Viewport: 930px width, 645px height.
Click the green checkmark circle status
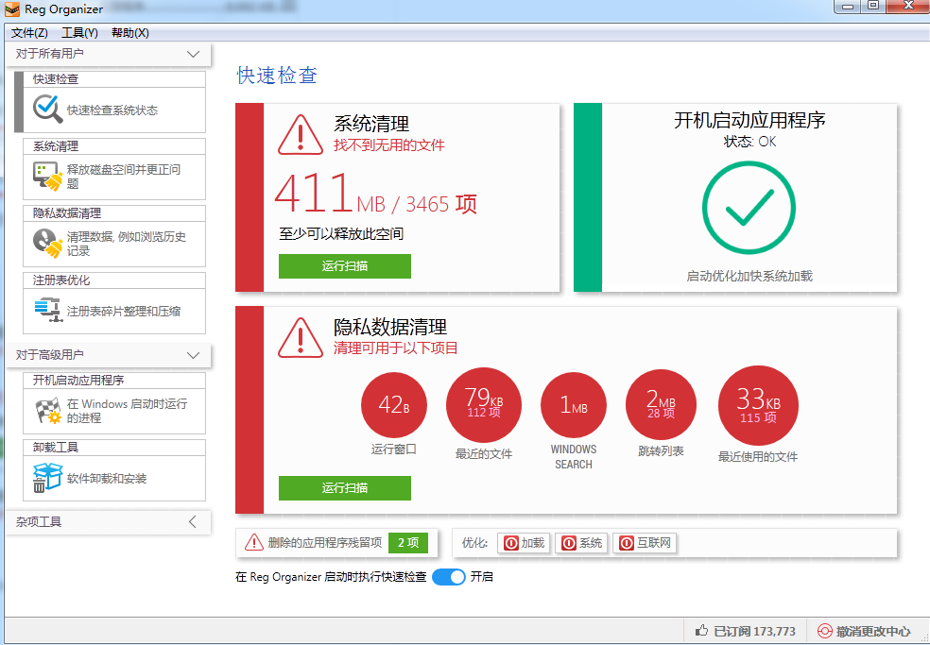click(x=749, y=208)
